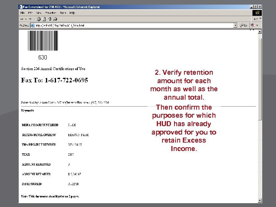Click the MHFA PROJECT NUMBER label
The image size is (276, 207).
click(x=40, y=125)
